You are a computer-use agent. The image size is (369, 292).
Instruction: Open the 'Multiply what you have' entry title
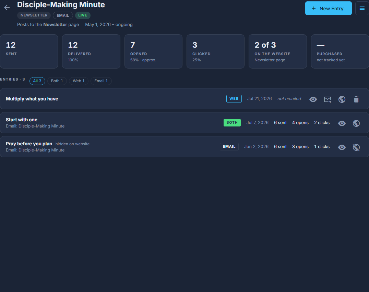pos(32,99)
